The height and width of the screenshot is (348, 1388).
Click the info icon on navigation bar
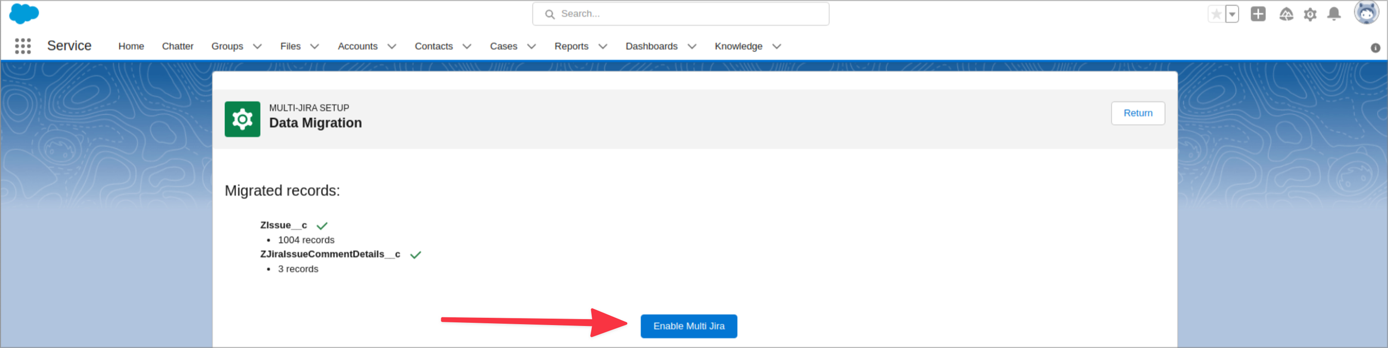pyautogui.click(x=1375, y=48)
